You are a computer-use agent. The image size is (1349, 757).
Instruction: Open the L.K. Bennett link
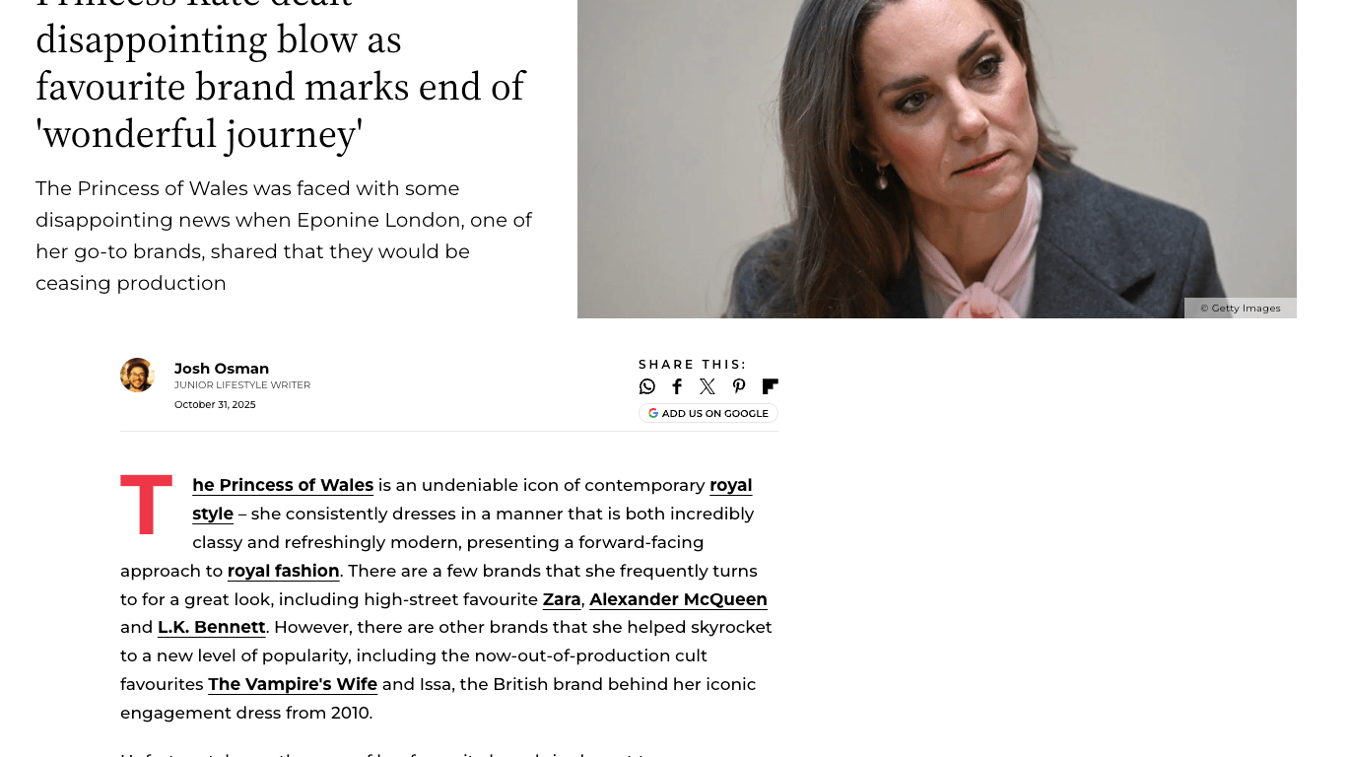(x=212, y=627)
